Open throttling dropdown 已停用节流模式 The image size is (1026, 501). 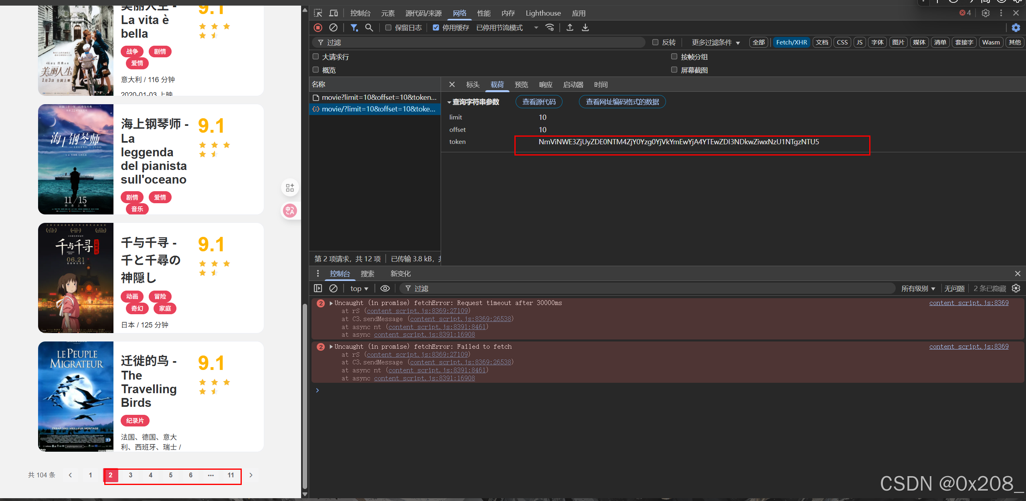click(507, 28)
